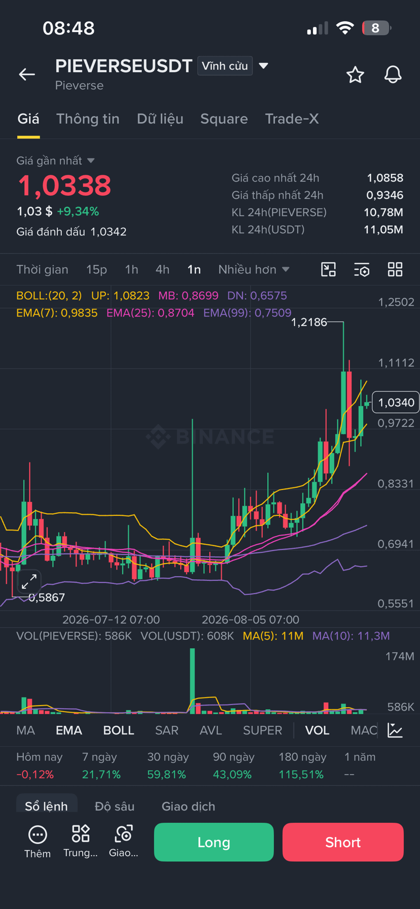Open chart indicator settings icon

click(x=362, y=269)
